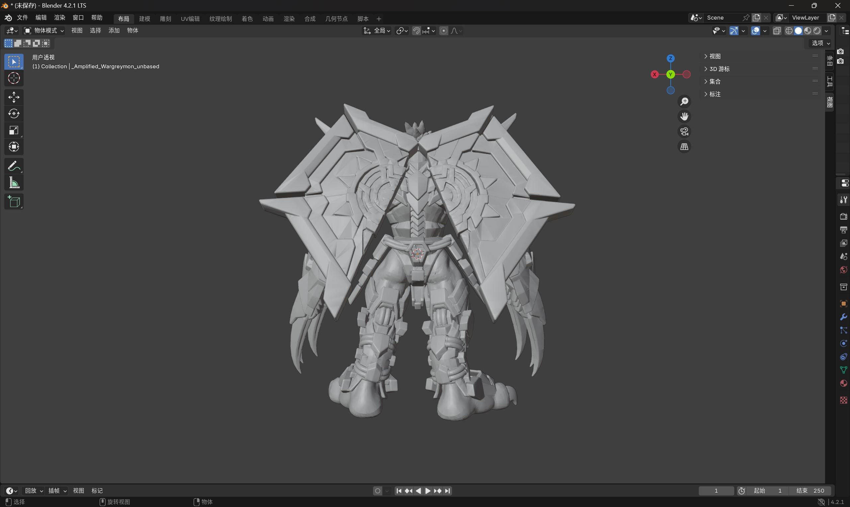Play the animation forward
The image size is (850, 507).
[427, 491]
